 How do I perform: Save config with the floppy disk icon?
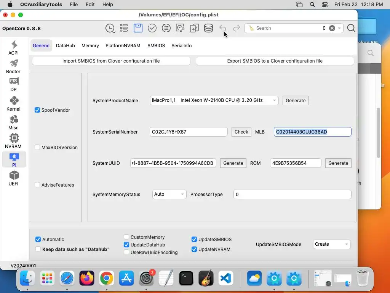pyautogui.click(x=138, y=28)
